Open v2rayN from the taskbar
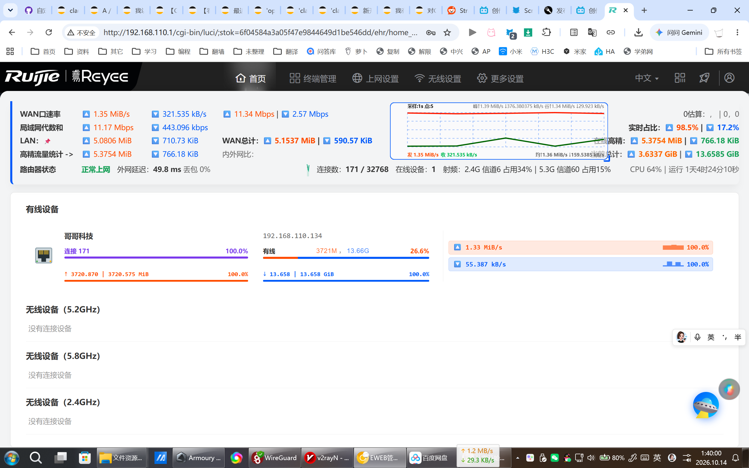Viewport: 749px width, 468px height. pyautogui.click(x=327, y=458)
